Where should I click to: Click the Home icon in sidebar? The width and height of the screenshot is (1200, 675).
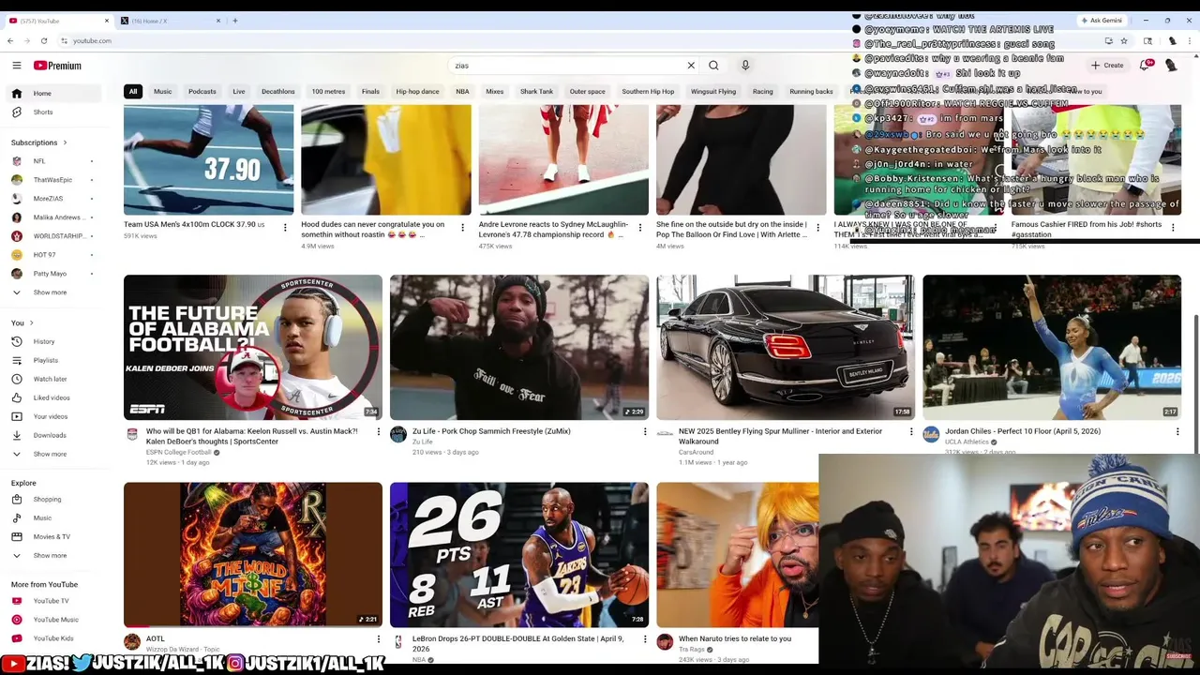pyautogui.click(x=16, y=93)
